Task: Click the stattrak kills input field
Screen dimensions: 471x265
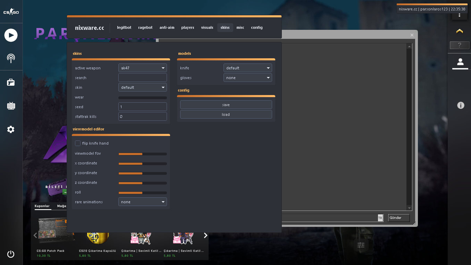Action: [143, 117]
